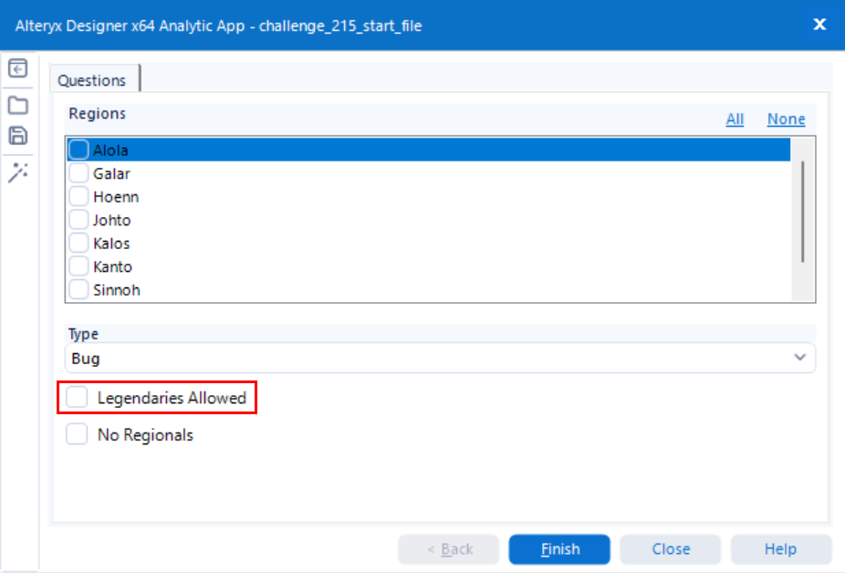Screen dimensions: 845x573
Task: Click the save app values disk icon
Action: pyautogui.click(x=17, y=136)
